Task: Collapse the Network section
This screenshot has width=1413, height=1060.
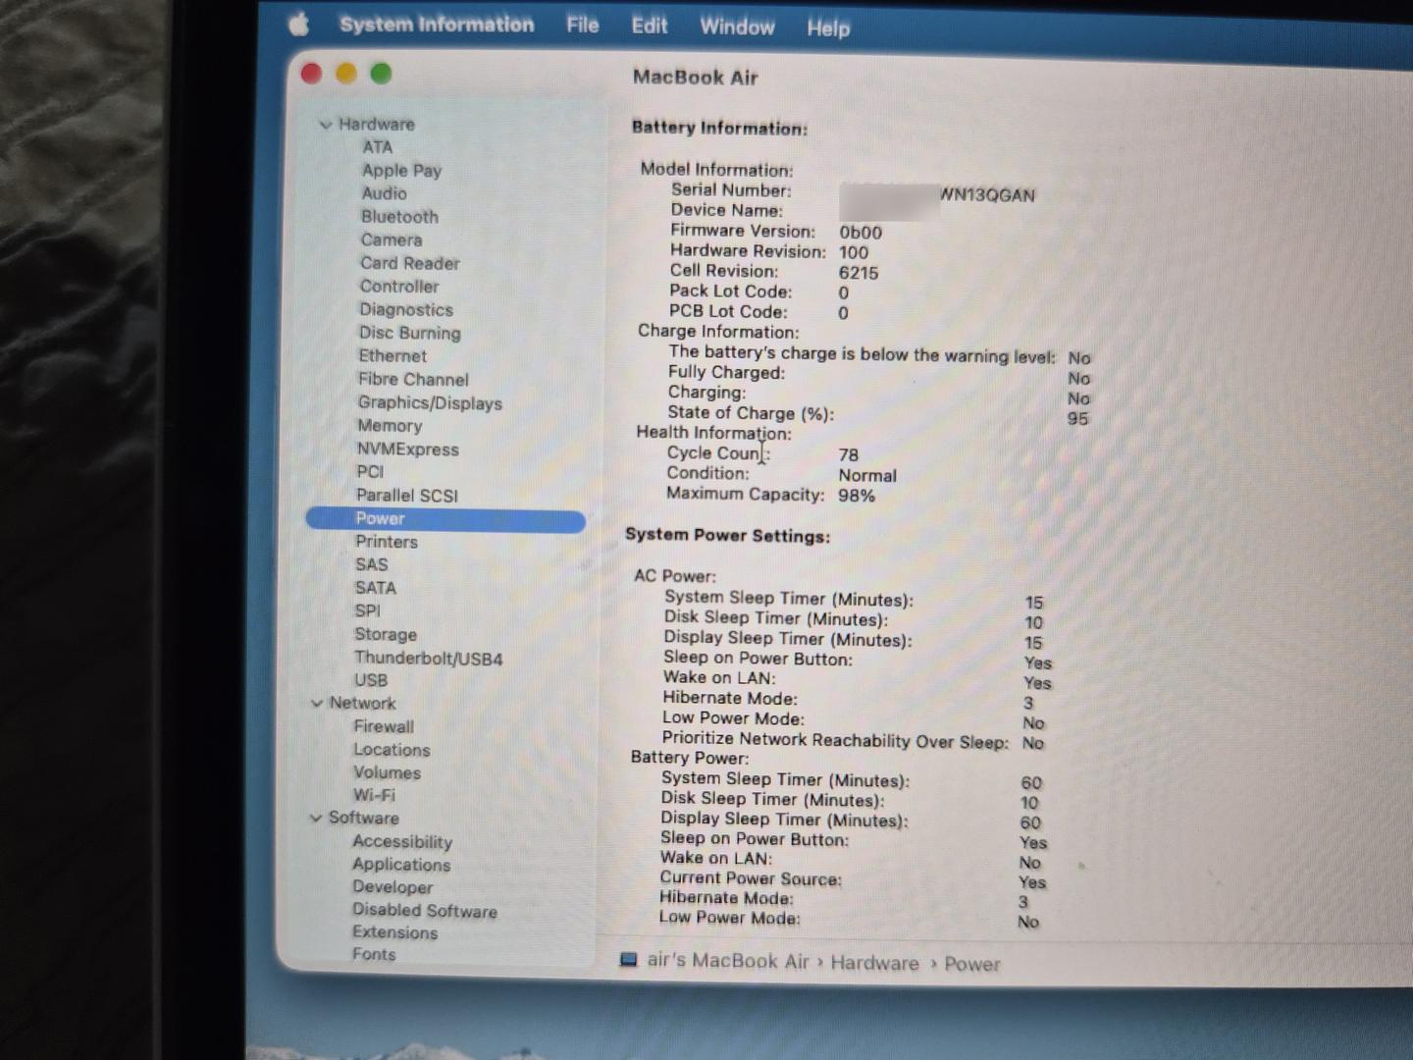Action: 316,704
